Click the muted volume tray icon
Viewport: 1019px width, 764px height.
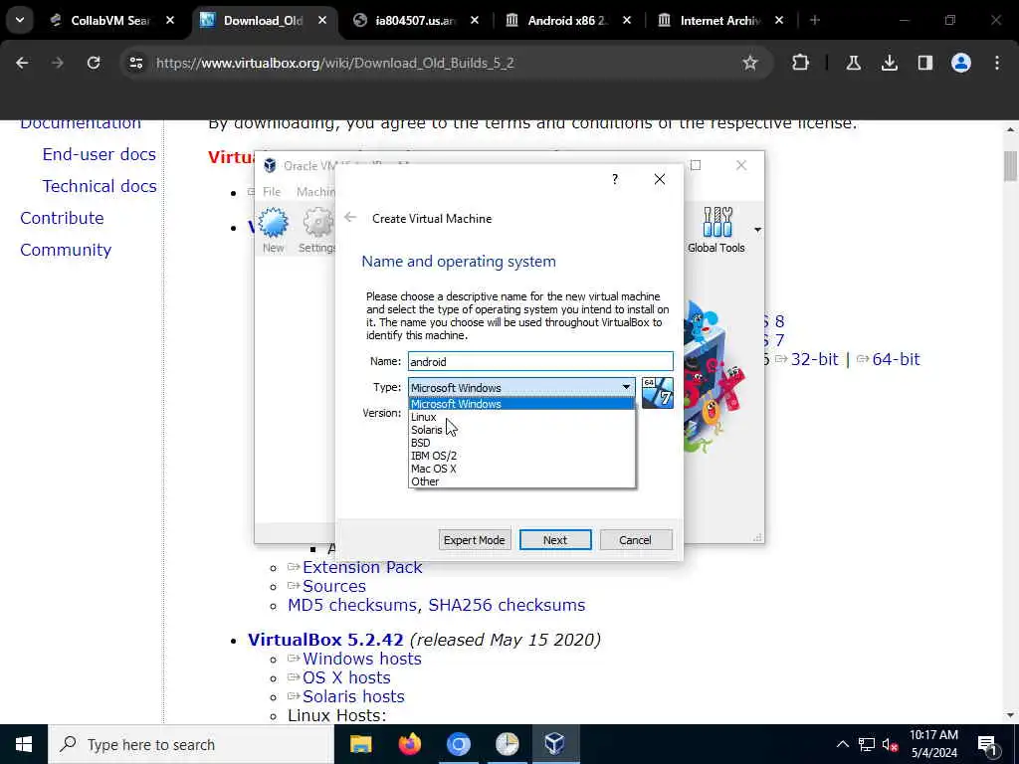(x=890, y=744)
